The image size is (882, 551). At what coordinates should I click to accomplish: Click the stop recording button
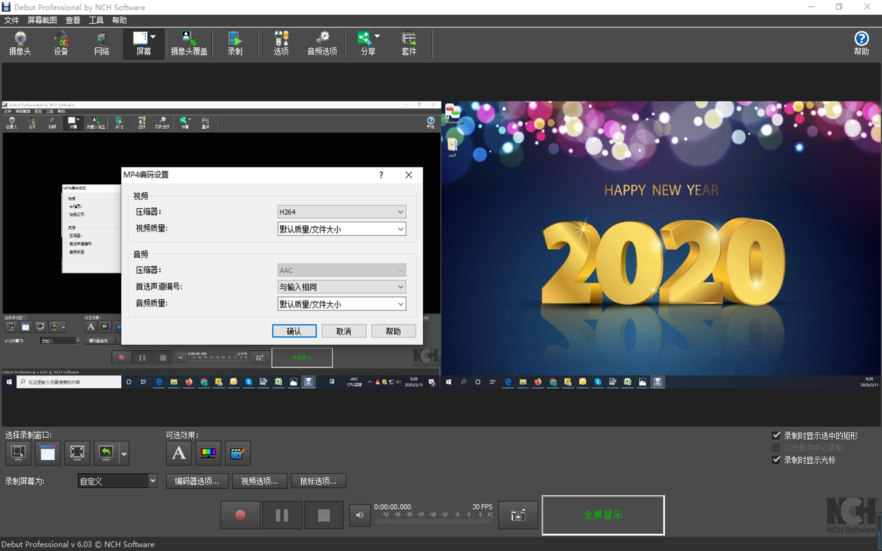point(323,515)
